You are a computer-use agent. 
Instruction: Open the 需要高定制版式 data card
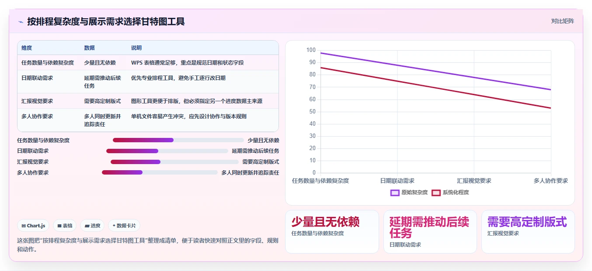pyautogui.click(x=528, y=232)
